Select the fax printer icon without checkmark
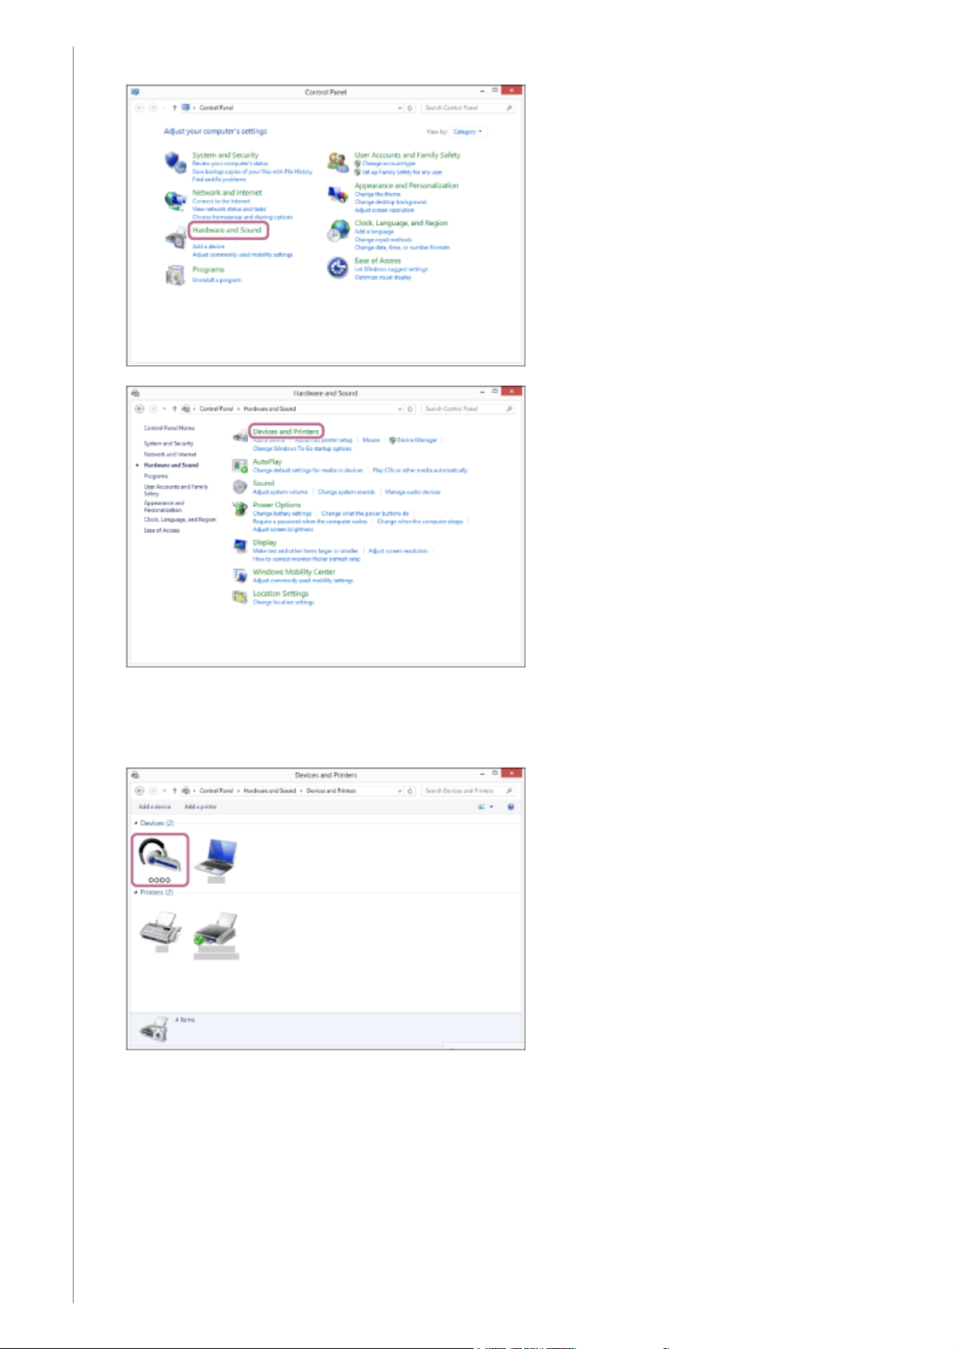953x1349 pixels. (161, 929)
